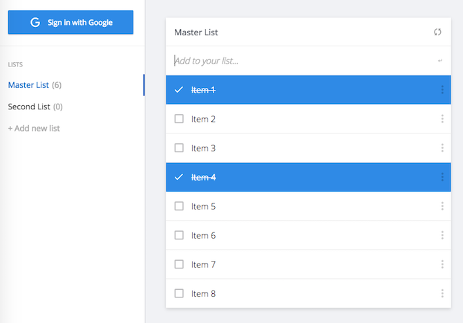Click the Add new list link

click(34, 128)
